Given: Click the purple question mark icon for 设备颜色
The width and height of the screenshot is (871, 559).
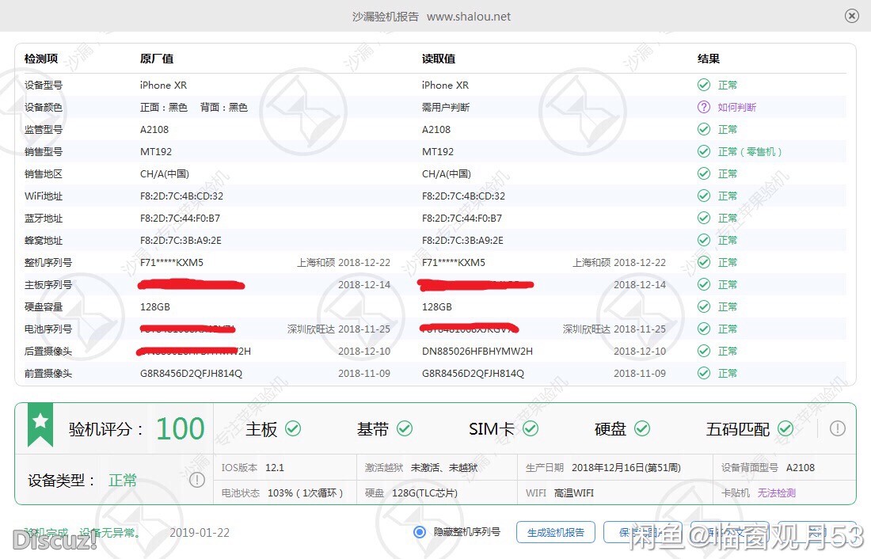Looking at the screenshot, I should pyautogui.click(x=703, y=107).
